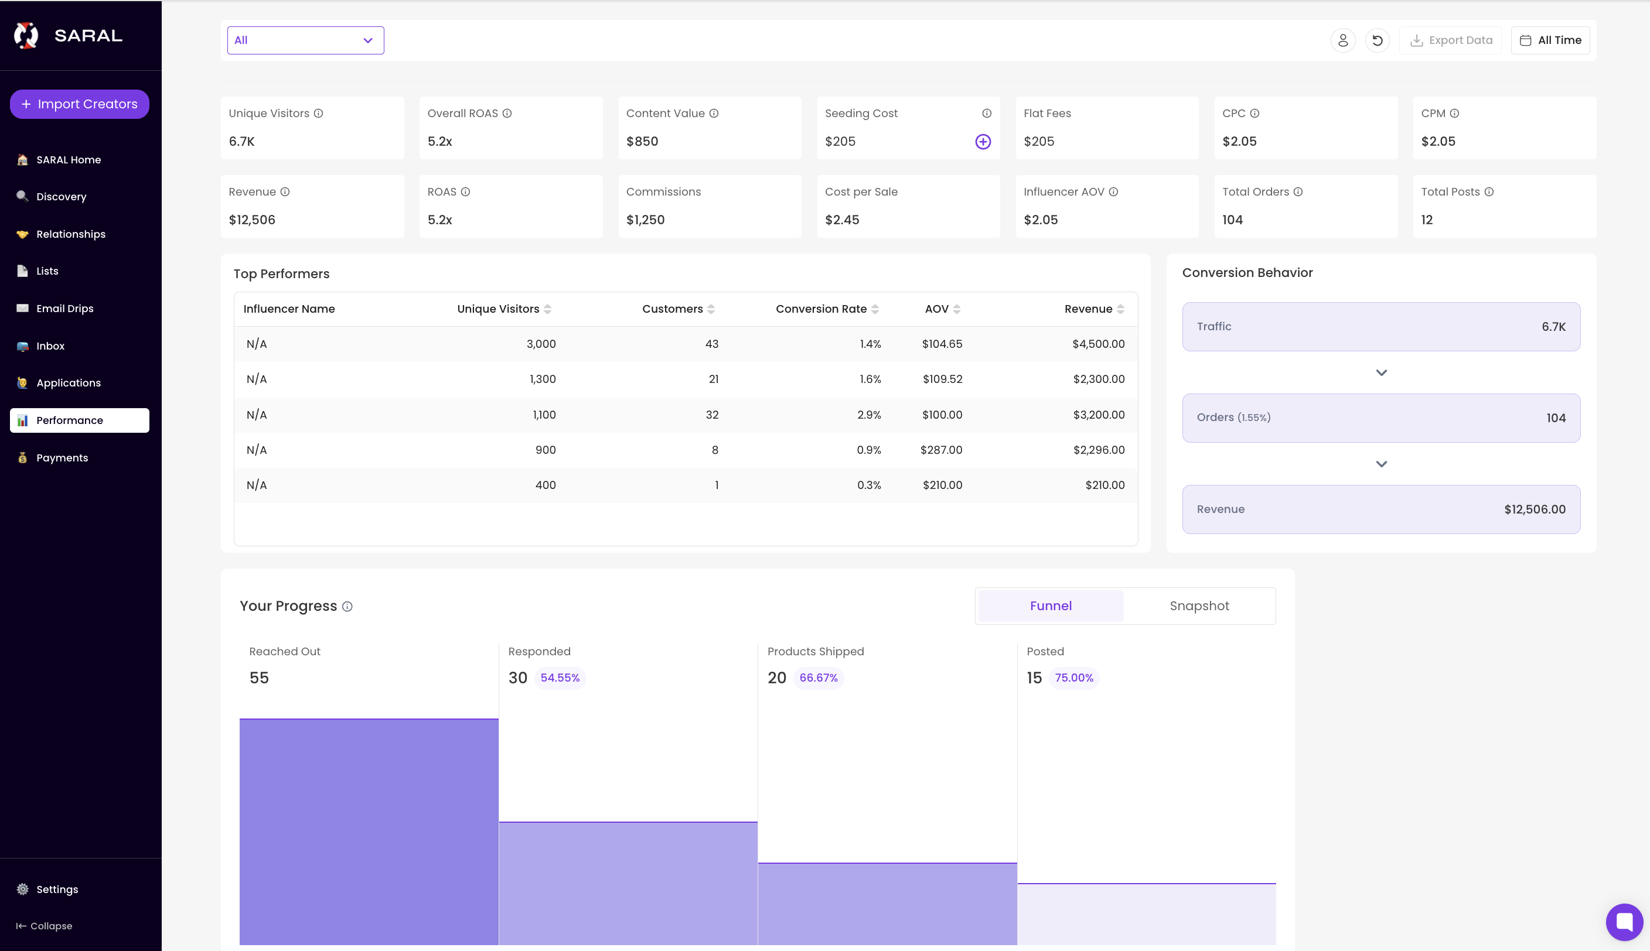Open the Inbox from the sidebar

(50, 345)
